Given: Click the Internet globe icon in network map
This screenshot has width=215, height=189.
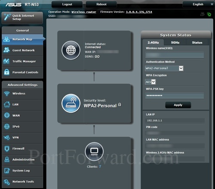Looking at the screenshot, I should [x=71, y=50].
